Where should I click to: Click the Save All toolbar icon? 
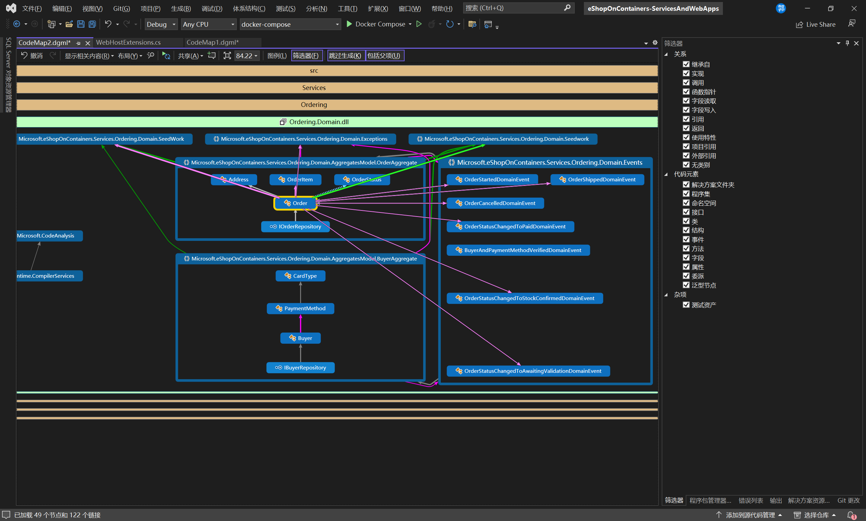[x=92, y=24]
